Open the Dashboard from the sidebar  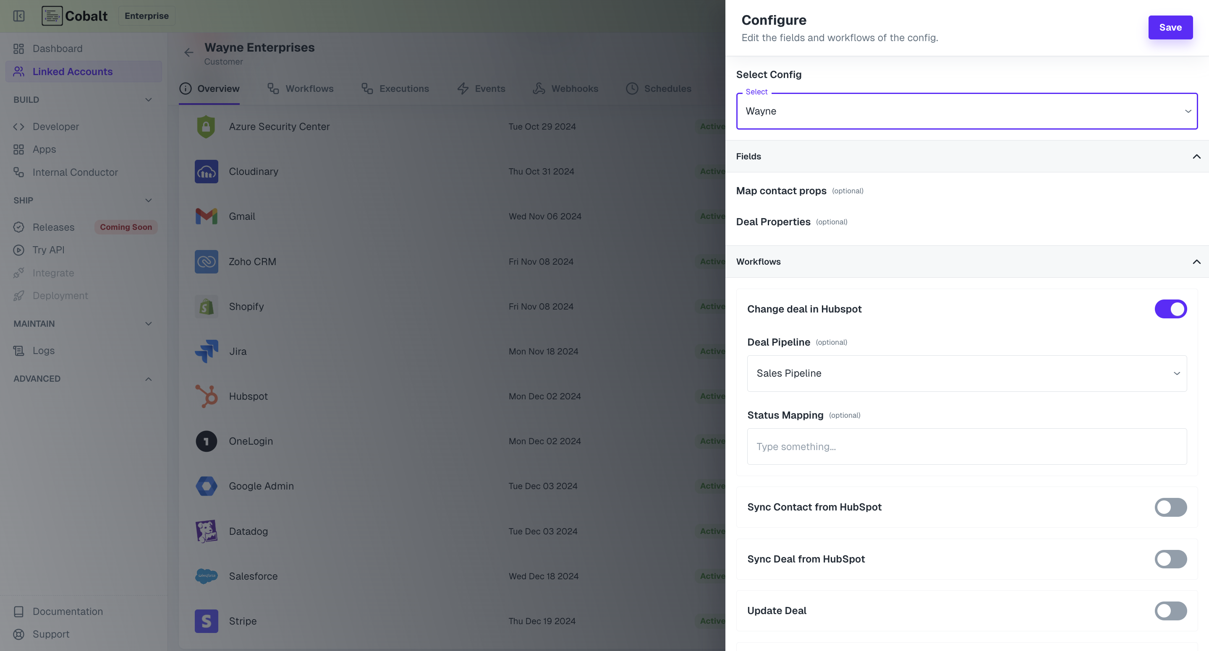coord(57,48)
